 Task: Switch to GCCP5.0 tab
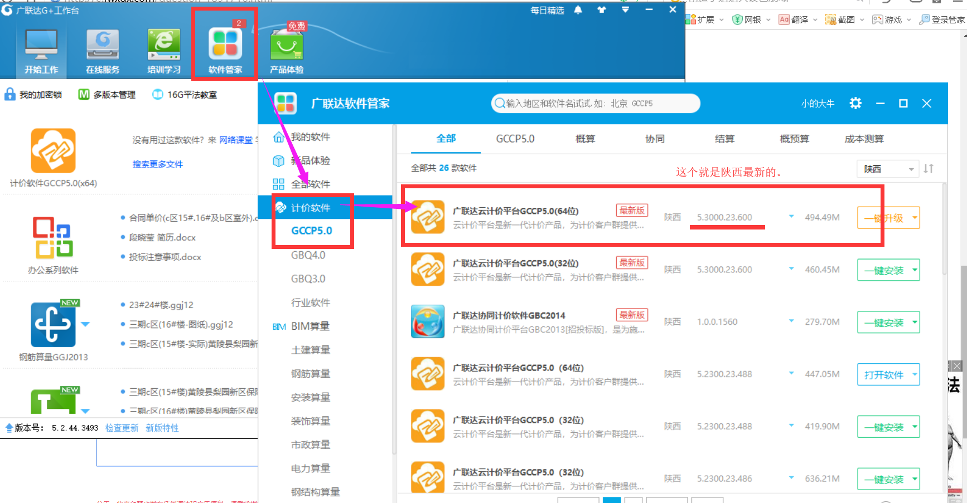click(x=515, y=139)
